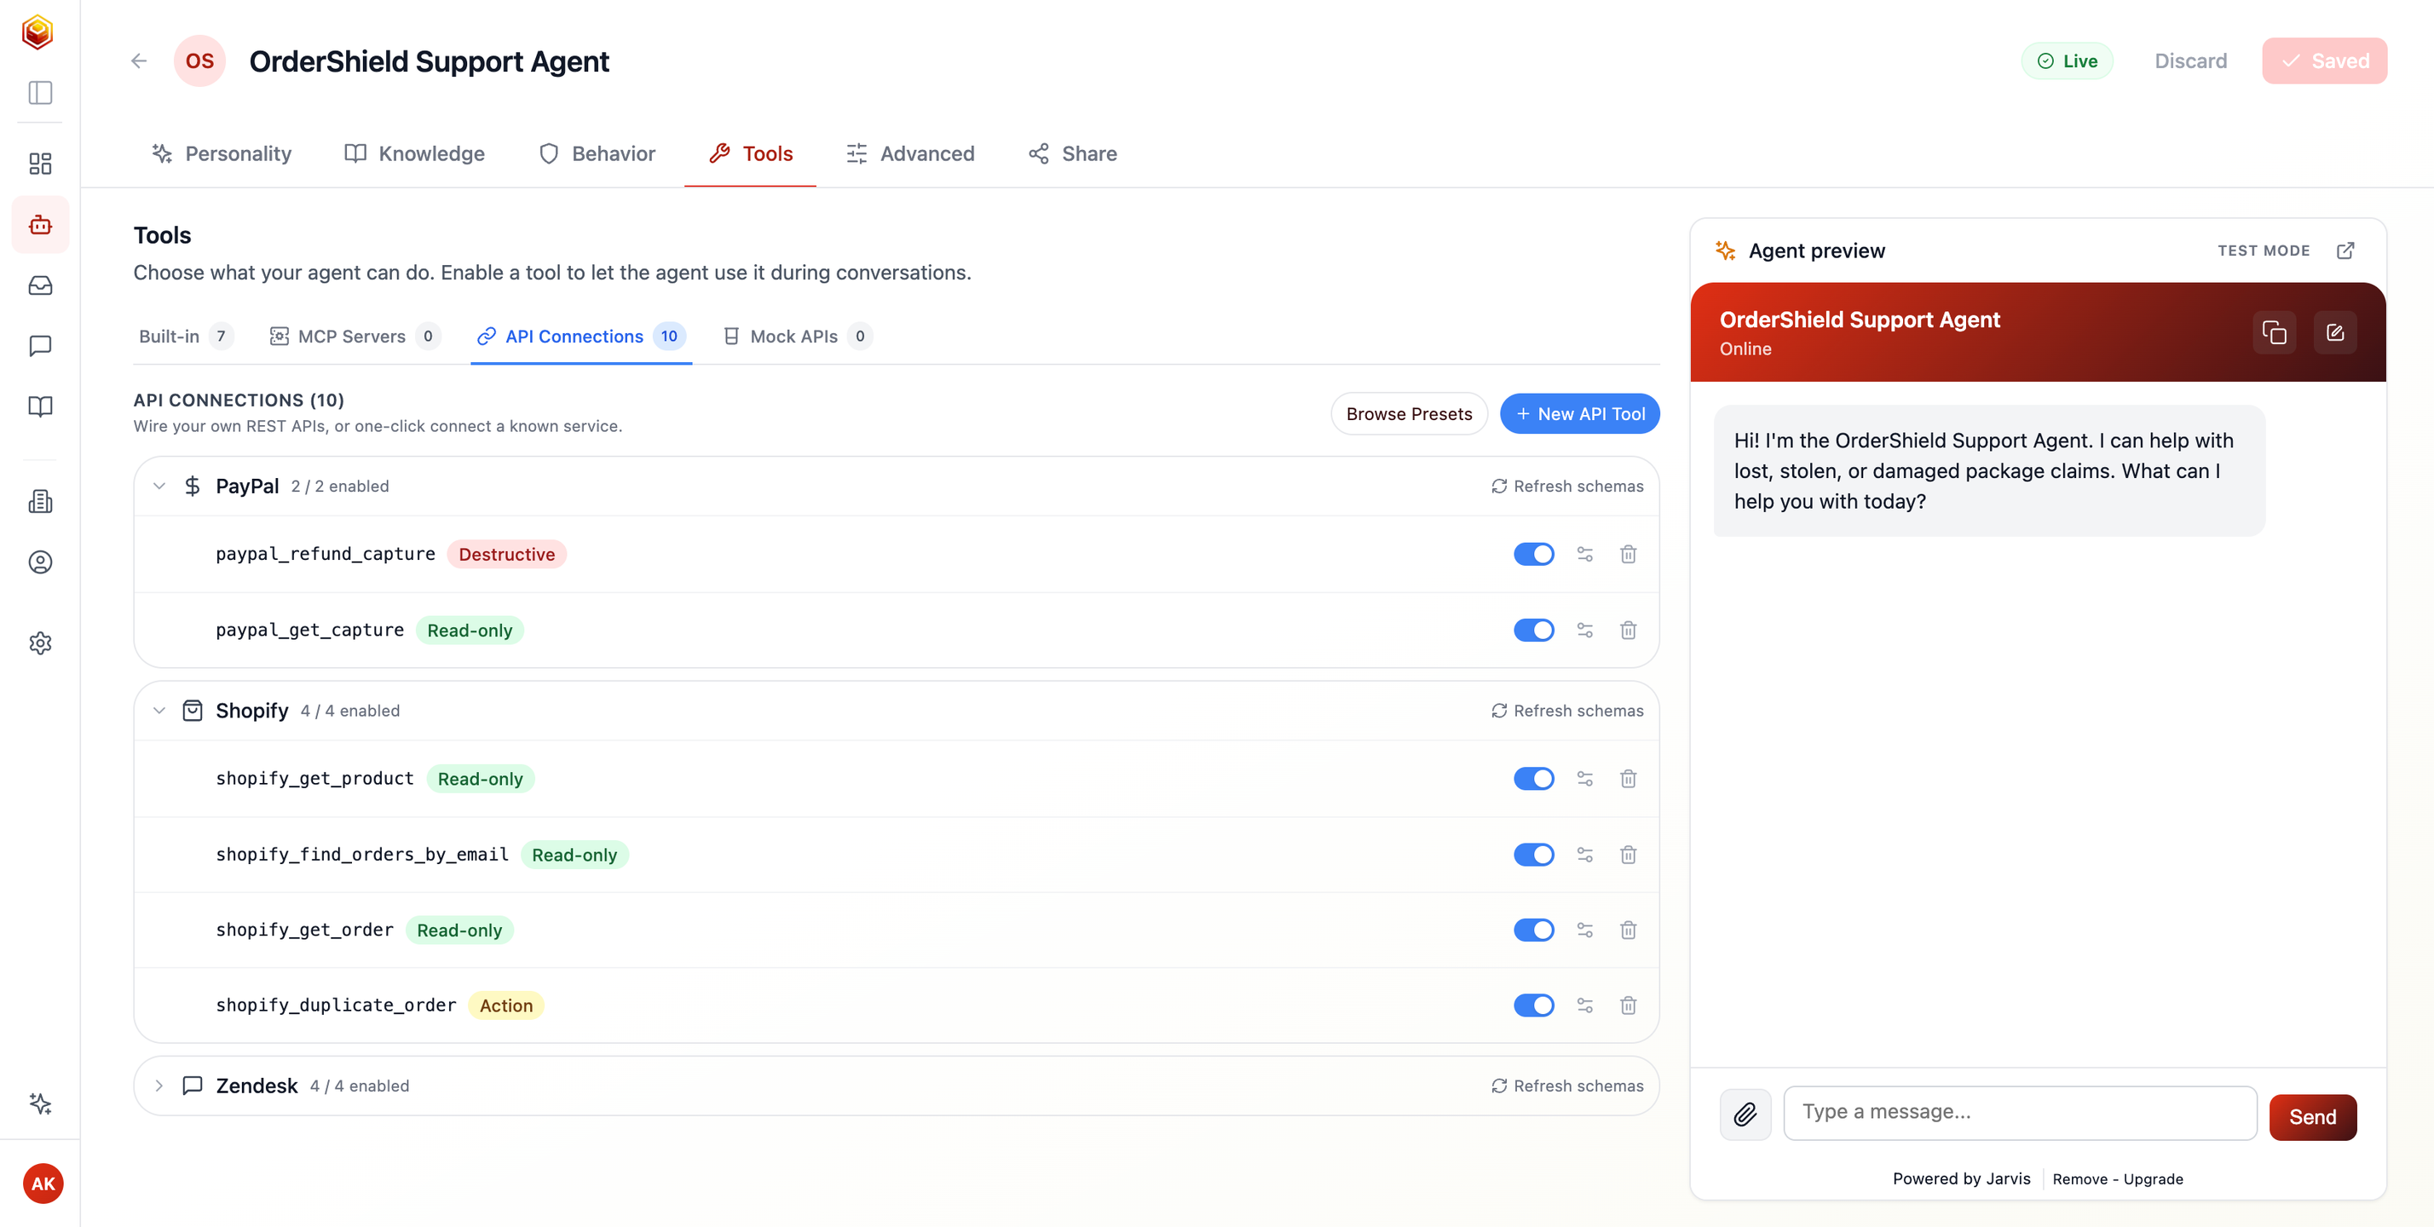The width and height of the screenshot is (2434, 1227).
Task: Open the contacts person icon in sidebar
Action: pyautogui.click(x=40, y=562)
